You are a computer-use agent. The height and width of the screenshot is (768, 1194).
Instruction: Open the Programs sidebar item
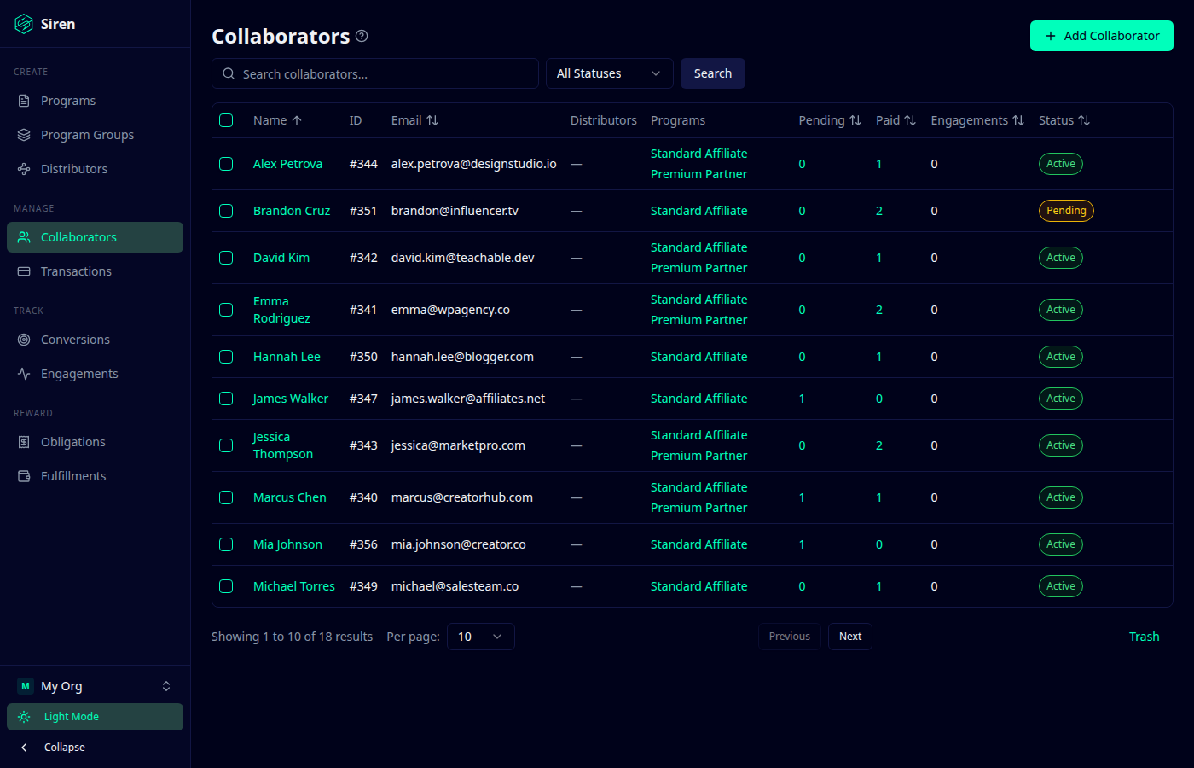[68, 101]
